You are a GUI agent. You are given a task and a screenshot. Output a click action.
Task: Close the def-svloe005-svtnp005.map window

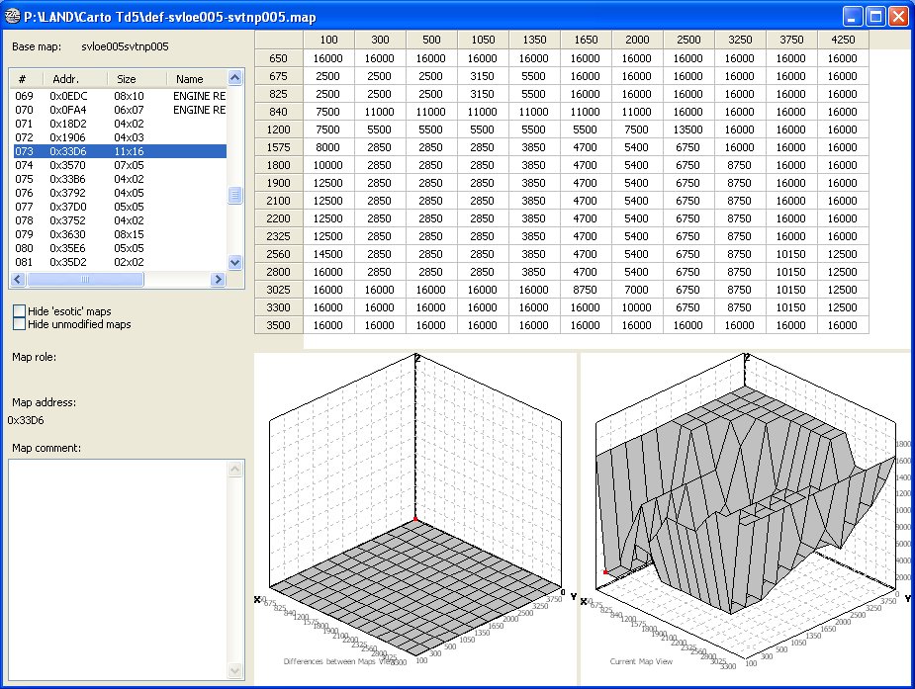pos(898,16)
